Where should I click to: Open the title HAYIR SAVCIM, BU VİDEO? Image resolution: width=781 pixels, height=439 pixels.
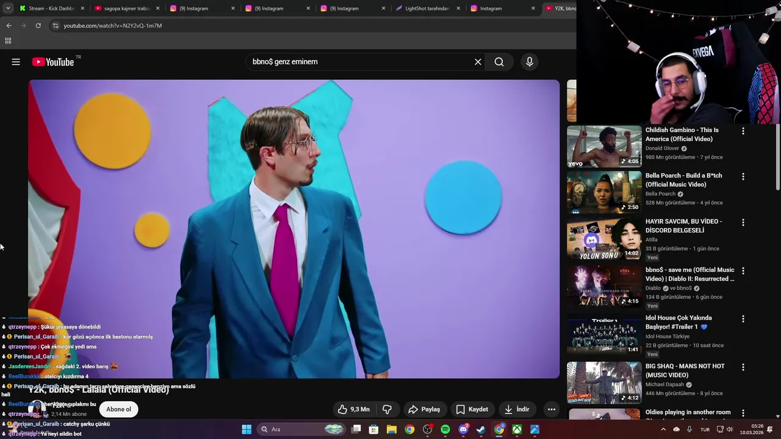point(683,226)
